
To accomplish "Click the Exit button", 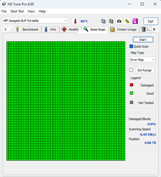I will click(x=151, y=21).
